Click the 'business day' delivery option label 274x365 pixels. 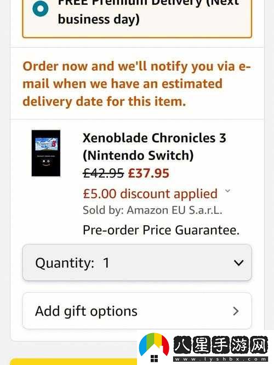pos(99,19)
